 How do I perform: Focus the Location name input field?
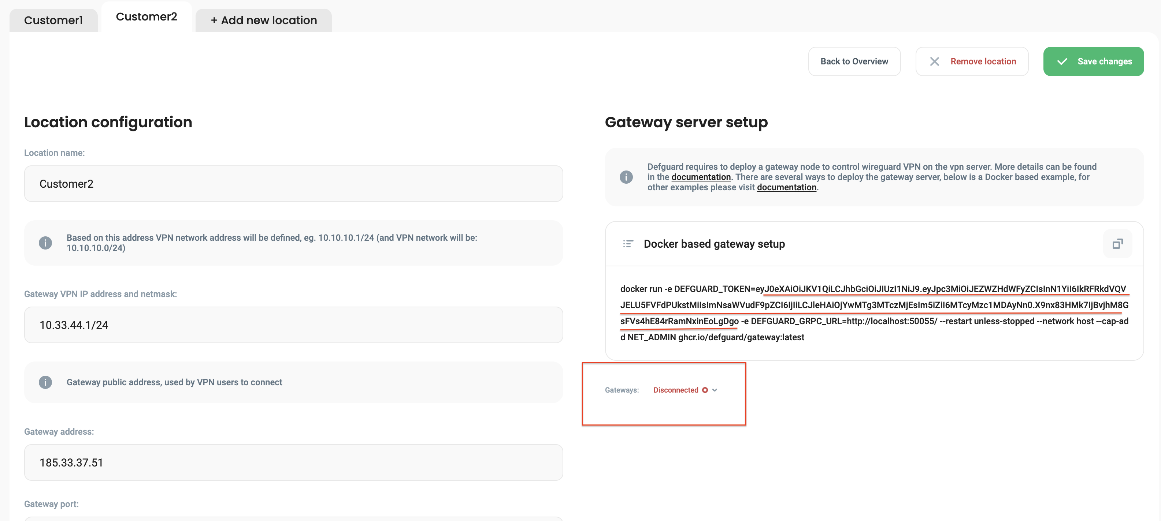coord(293,184)
